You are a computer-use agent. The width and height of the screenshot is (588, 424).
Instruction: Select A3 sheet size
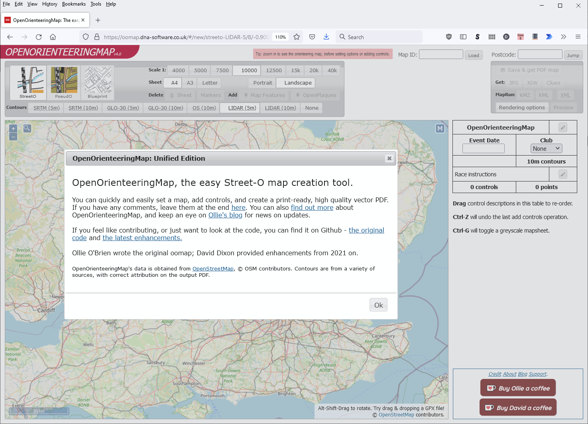(x=190, y=83)
